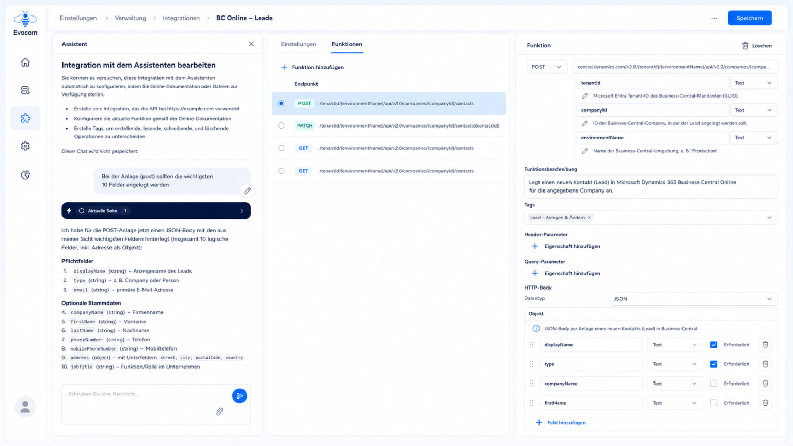Click the BC Online – Leads breadcrumb
The image size is (793, 446).
(x=244, y=18)
